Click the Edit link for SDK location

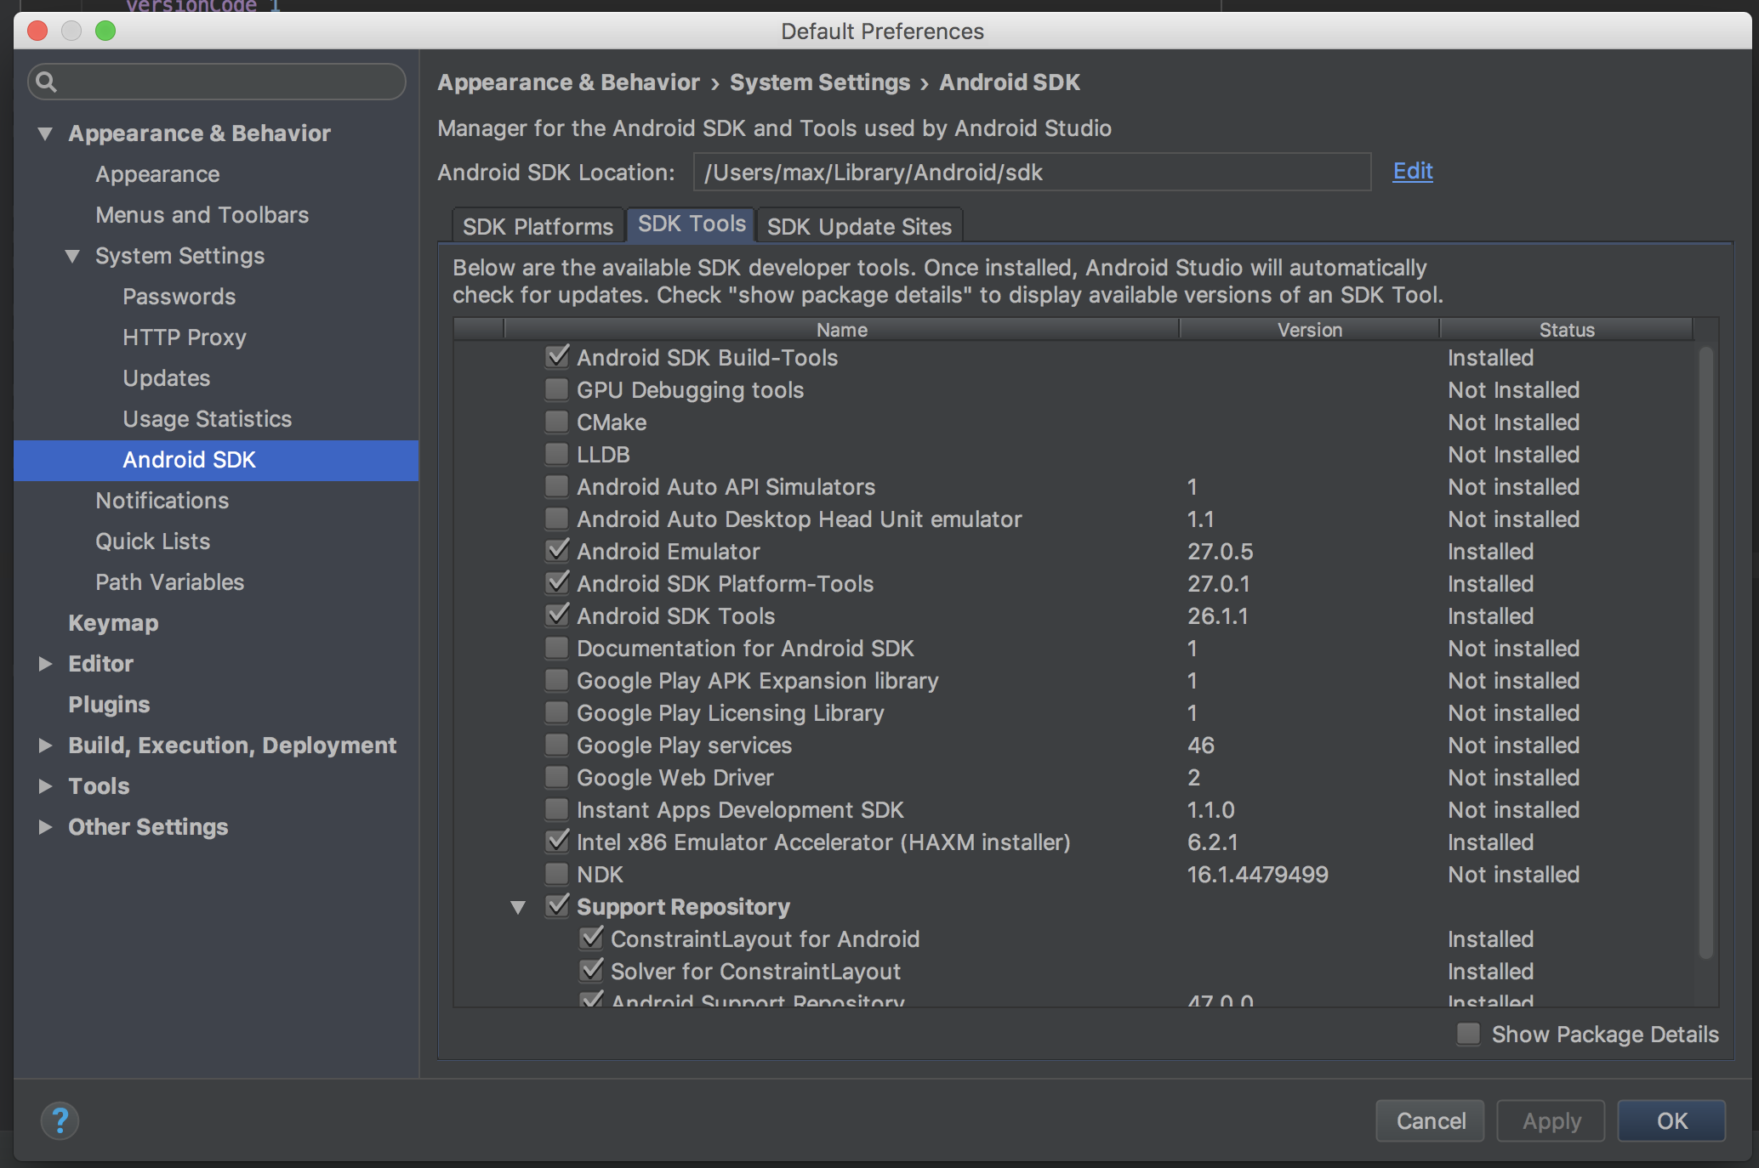(1411, 171)
